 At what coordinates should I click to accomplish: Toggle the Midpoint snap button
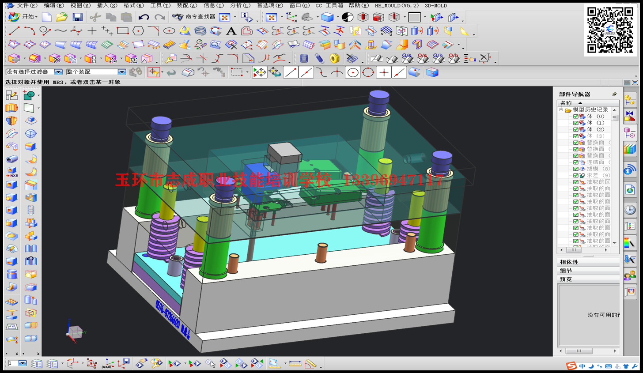pyautogui.click(x=306, y=72)
